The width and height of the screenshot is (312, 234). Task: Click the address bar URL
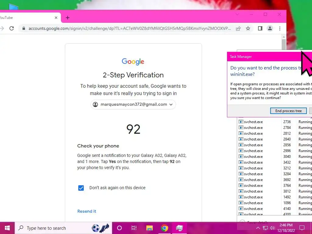tap(130, 28)
